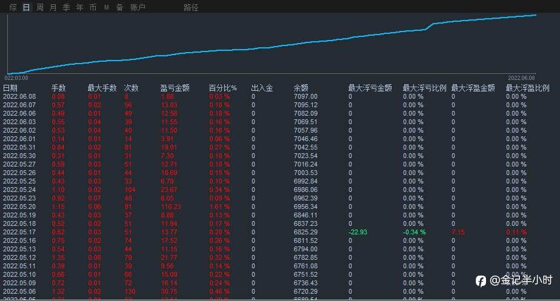Click the M tab
Viewport: 560px width, 301px height.
(x=107, y=7)
